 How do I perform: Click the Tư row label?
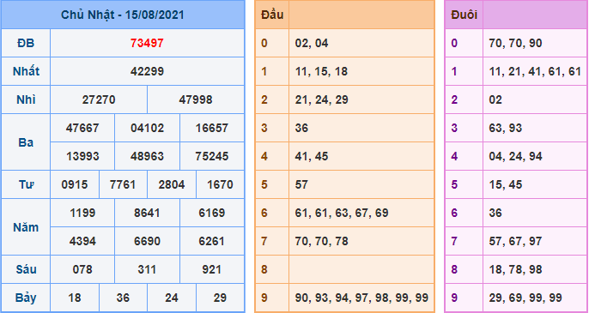(x=26, y=184)
